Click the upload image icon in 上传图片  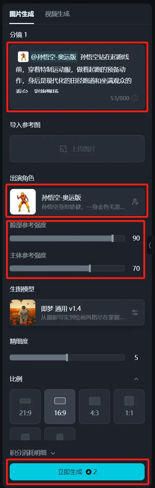click(x=63, y=149)
